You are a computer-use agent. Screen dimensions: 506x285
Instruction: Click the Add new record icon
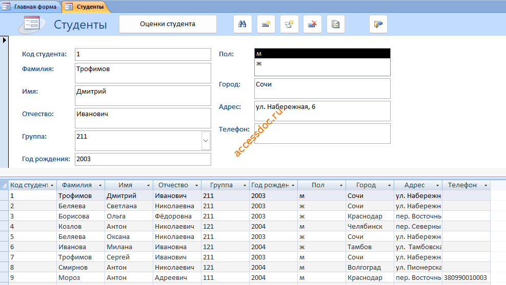click(266, 24)
